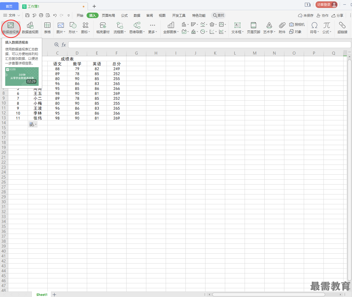Redo the last action
Screen dimensions: 352x297
click(62, 15)
